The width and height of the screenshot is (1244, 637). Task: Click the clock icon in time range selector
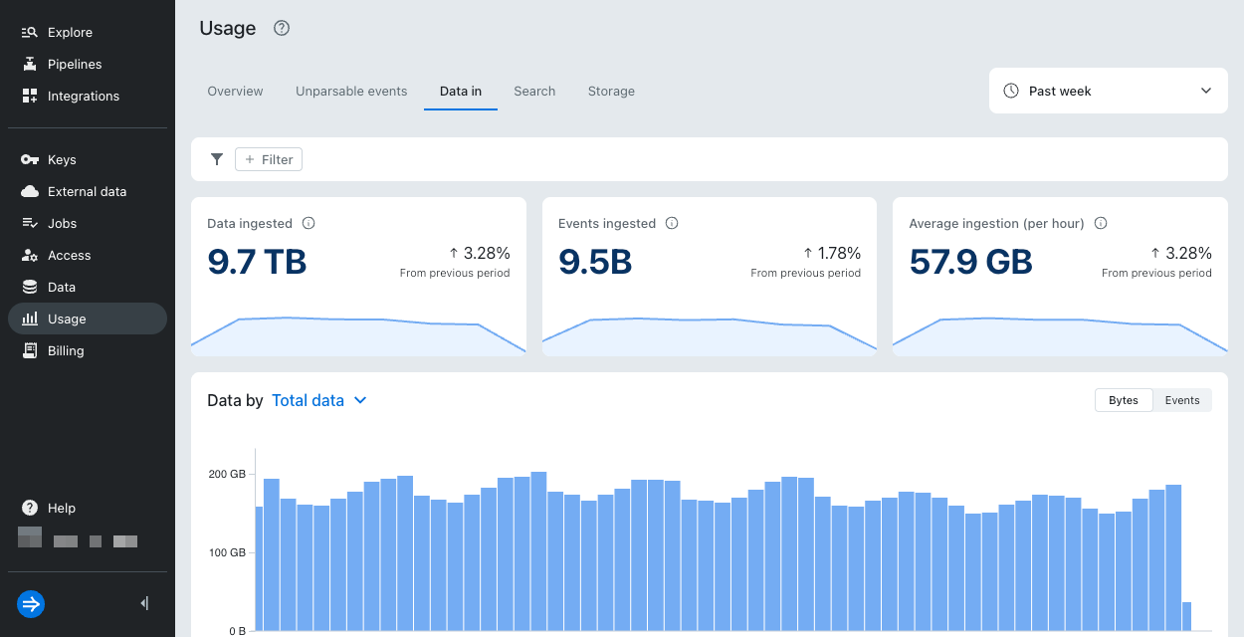click(x=1011, y=91)
